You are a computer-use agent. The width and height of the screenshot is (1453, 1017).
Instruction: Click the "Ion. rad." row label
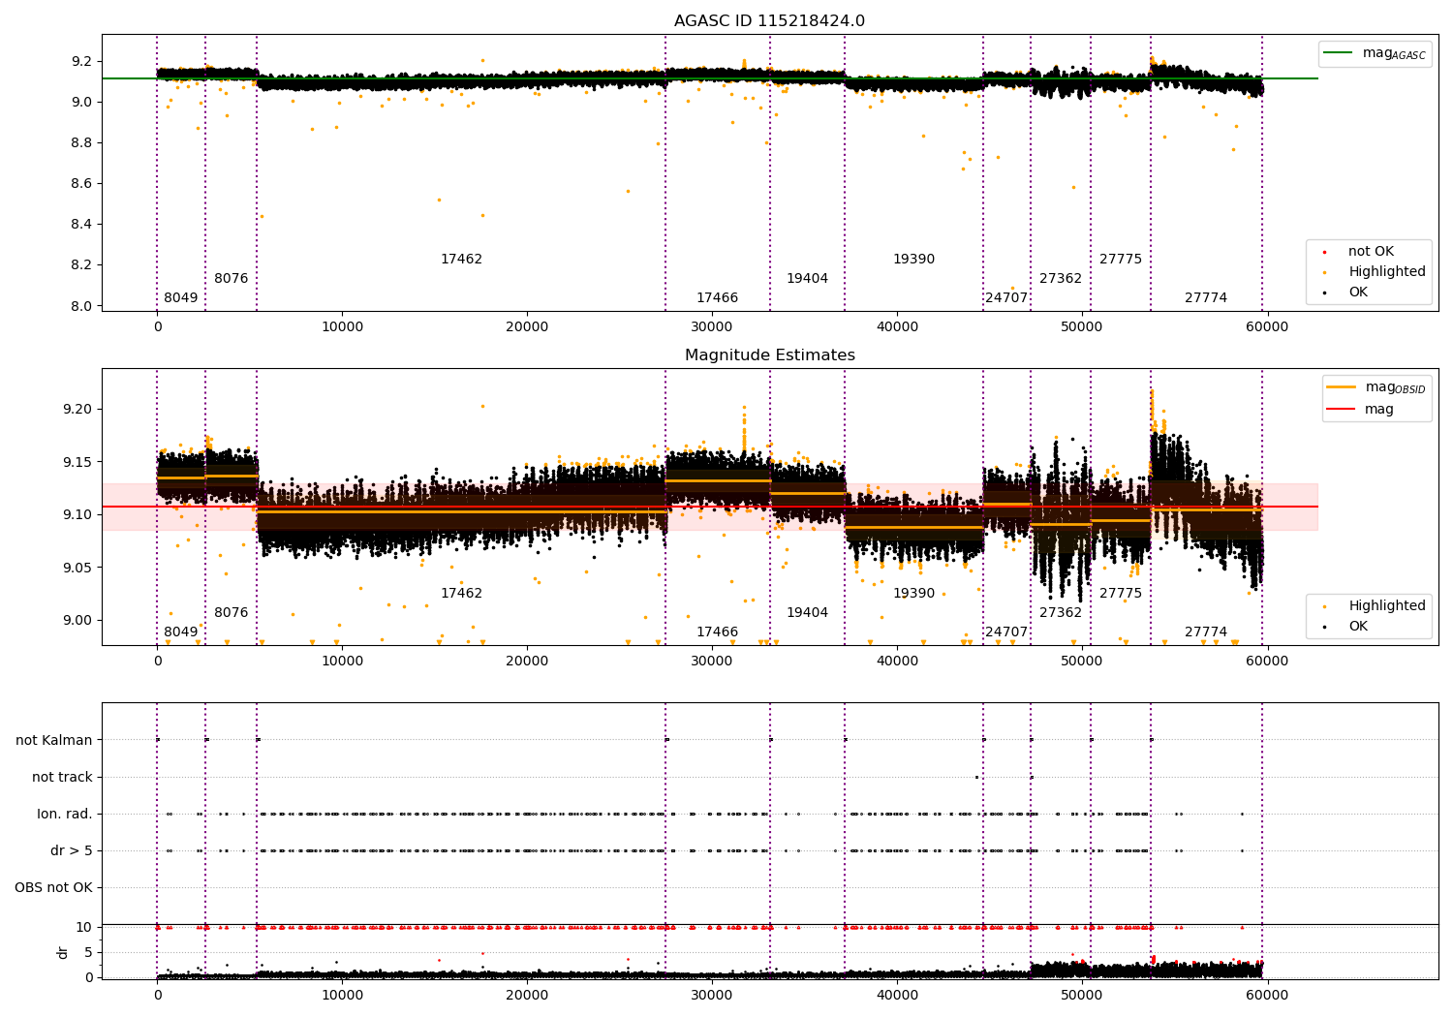click(65, 814)
